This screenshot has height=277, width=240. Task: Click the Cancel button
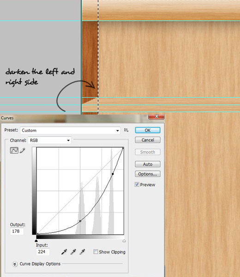coord(148,140)
